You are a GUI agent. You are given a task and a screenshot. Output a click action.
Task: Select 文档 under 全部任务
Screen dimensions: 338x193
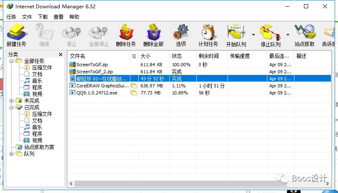coord(37,75)
